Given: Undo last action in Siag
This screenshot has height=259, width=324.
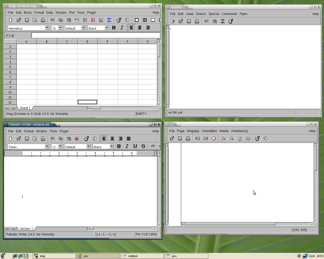Looking at the screenshot, I should click(77, 20).
